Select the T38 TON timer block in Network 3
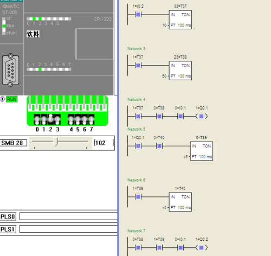 click(x=180, y=71)
